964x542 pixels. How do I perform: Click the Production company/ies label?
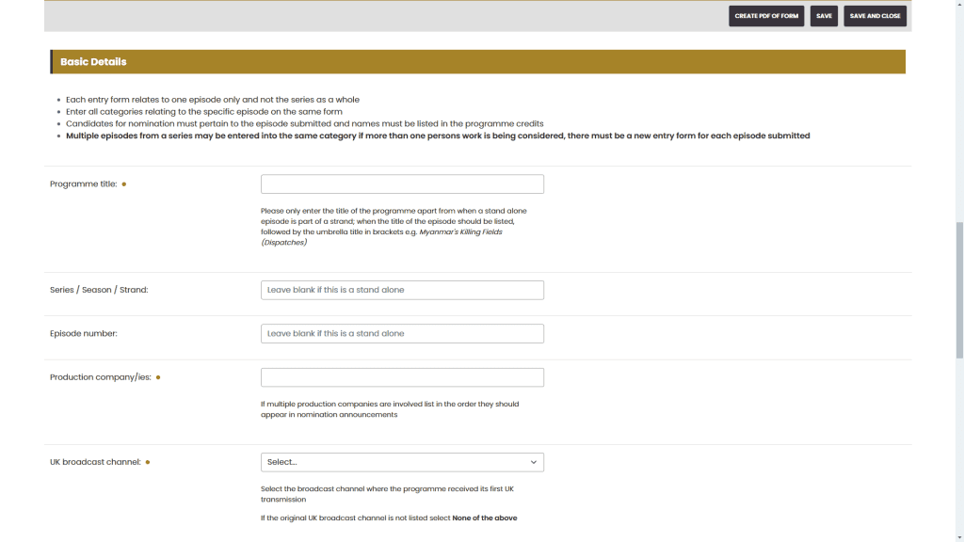click(100, 377)
